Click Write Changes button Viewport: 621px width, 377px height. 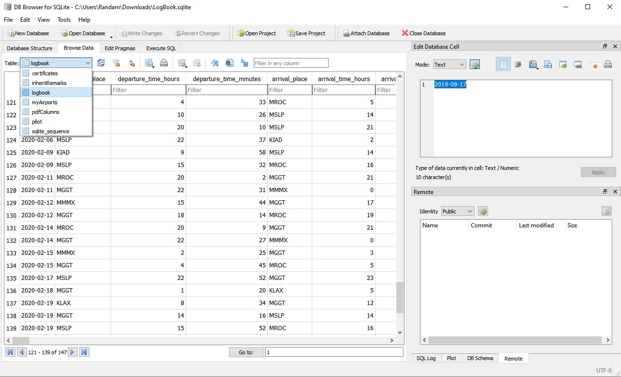click(x=141, y=33)
